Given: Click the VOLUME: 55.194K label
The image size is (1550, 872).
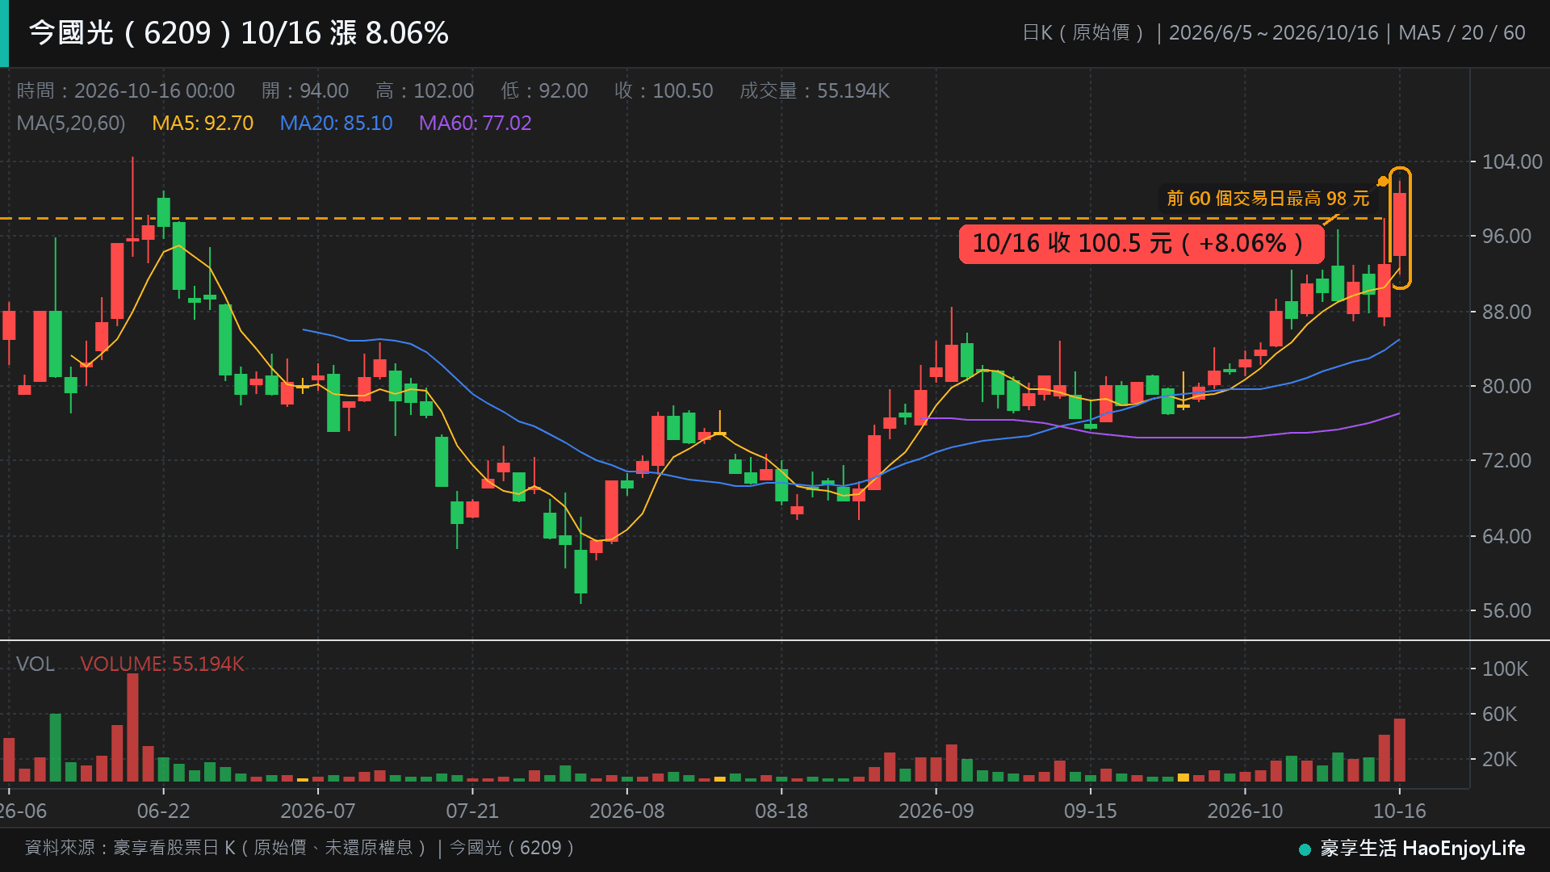Looking at the screenshot, I should pyautogui.click(x=161, y=664).
